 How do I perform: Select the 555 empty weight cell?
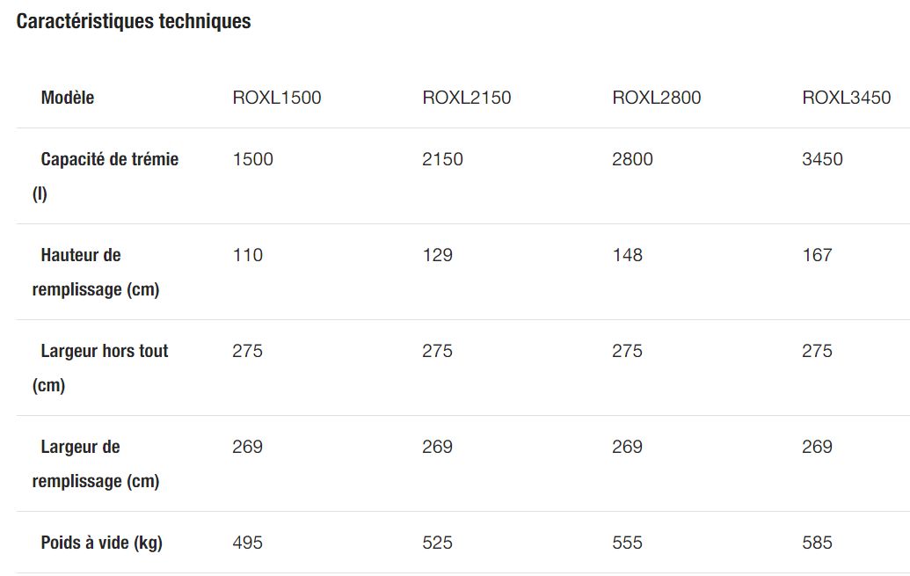pyautogui.click(x=628, y=543)
